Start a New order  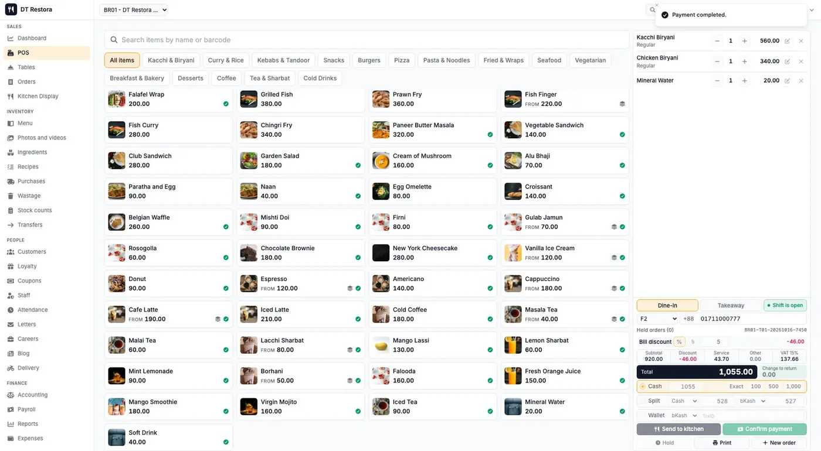tap(779, 443)
